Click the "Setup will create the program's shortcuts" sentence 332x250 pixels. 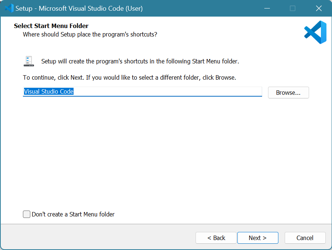click(x=140, y=61)
